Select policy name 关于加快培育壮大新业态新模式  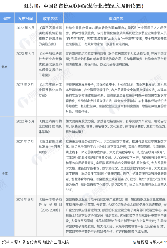pos(50,64)
